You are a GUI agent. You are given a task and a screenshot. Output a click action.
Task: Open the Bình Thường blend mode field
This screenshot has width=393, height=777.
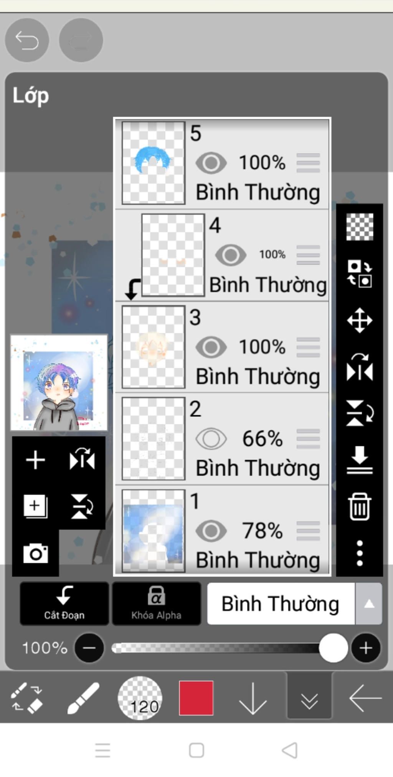pos(281,604)
